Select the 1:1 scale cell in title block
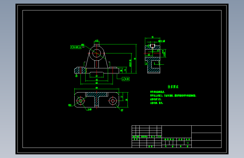This screenshot has height=158, width=244. (x=188, y=143)
